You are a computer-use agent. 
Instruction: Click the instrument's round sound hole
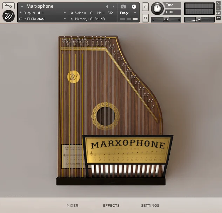click(106, 116)
